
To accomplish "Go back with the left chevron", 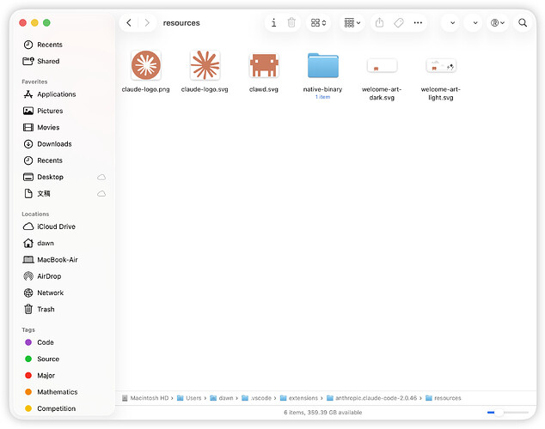I will point(129,23).
